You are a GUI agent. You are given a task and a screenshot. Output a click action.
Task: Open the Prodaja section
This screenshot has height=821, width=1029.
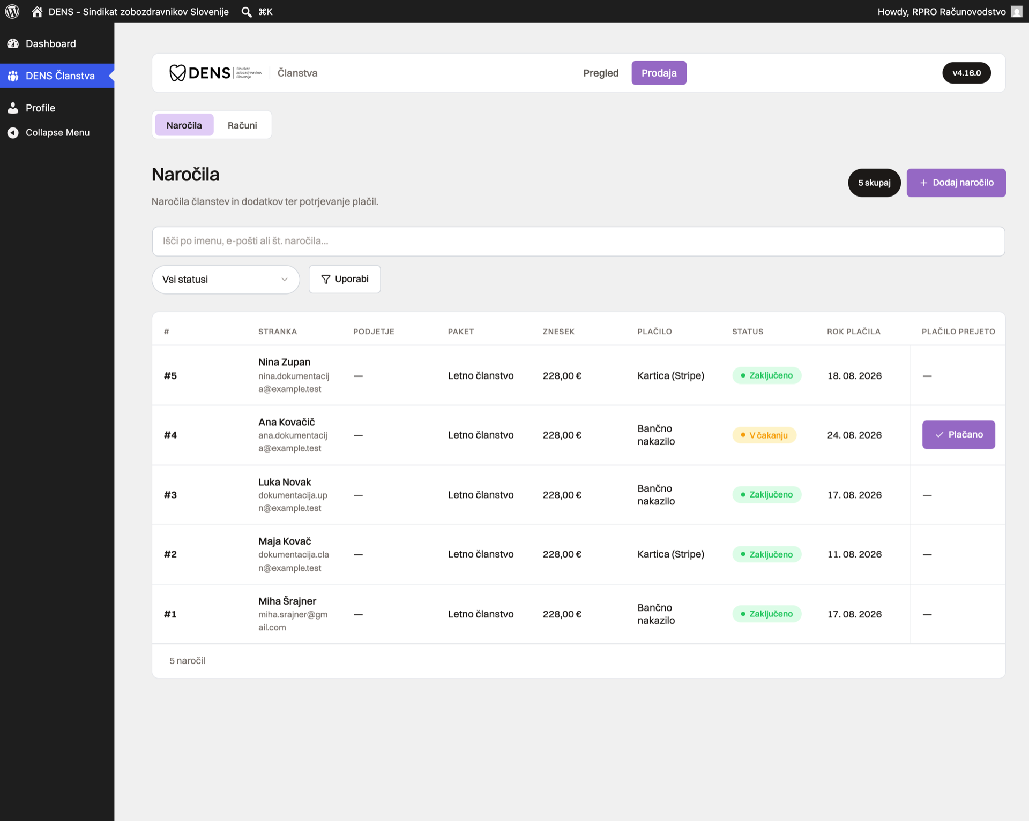[x=659, y=73]
